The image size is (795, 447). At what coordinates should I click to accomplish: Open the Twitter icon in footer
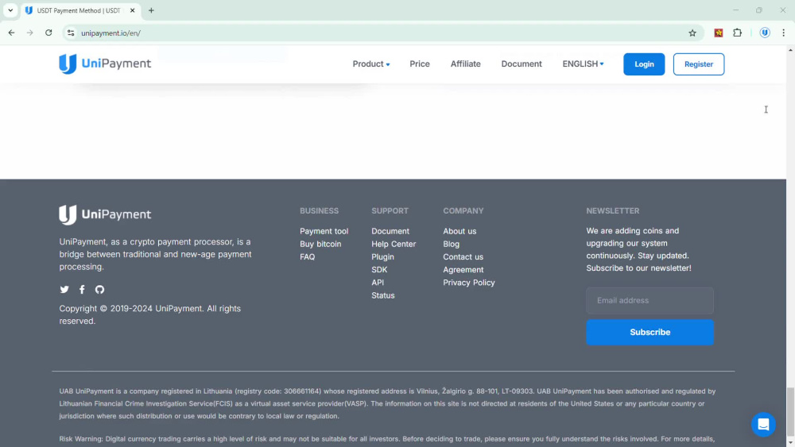click(x=64, y=290)
